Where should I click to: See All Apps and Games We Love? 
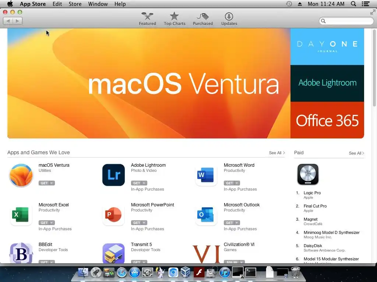click(277, 153)
